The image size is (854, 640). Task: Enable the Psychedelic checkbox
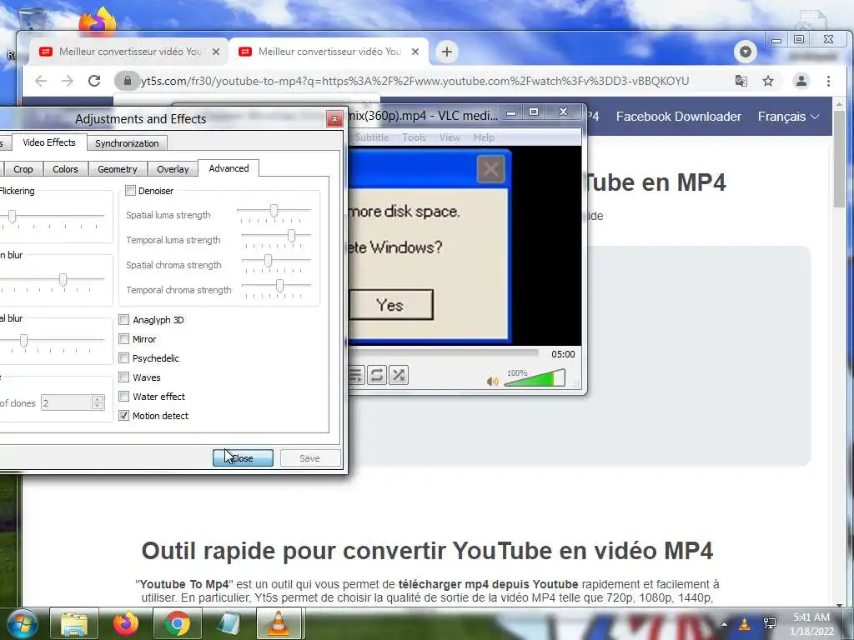pos(124,358)
